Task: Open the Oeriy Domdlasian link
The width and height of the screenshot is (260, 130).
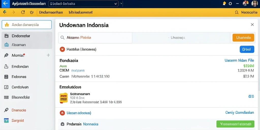Action: click(x=240, y=112)
